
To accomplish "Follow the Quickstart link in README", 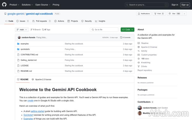I will pos(28,115).
